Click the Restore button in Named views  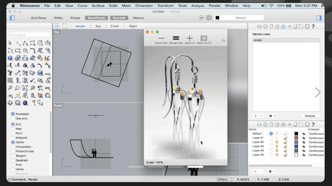[310, 116]
